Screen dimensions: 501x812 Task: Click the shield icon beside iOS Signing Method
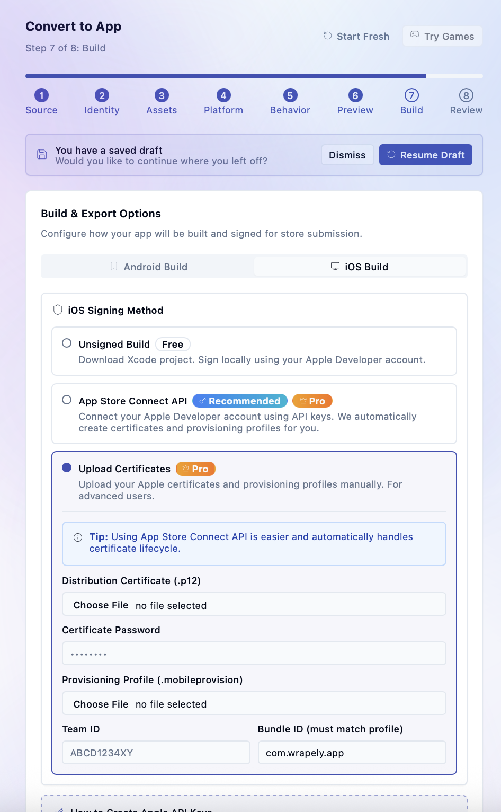point(58,310)
